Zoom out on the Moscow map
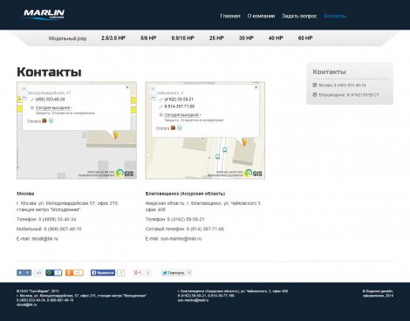This screenshot has width=410, height=321. [24, 97]
